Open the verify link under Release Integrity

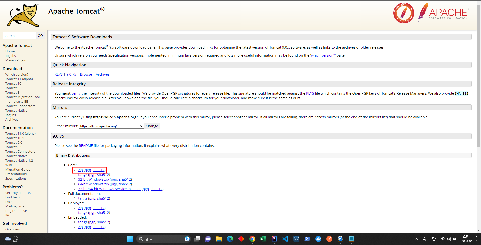pyautogui.click(x=76, y=93)
